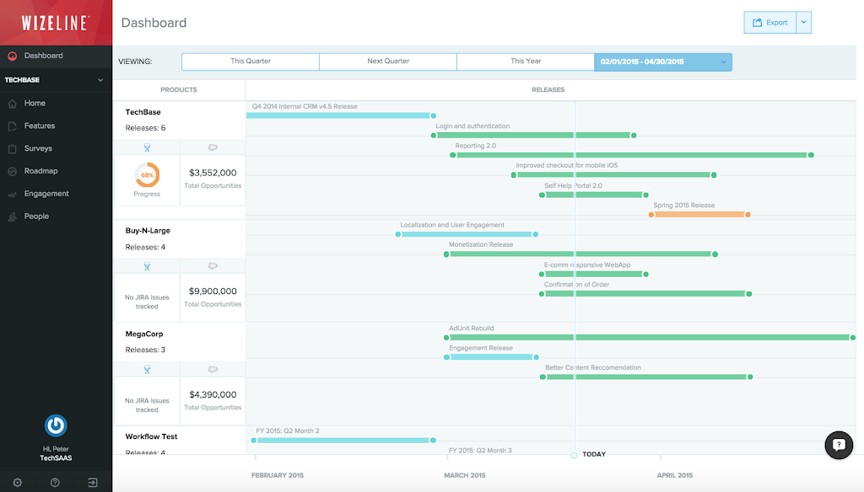Open settings gear in sidebar footer
The image size is (864, 492).
(18, 483)
